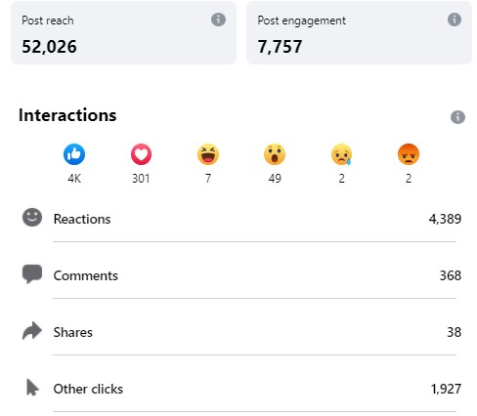Select the Other clicks row label

(x=88, y=389)
